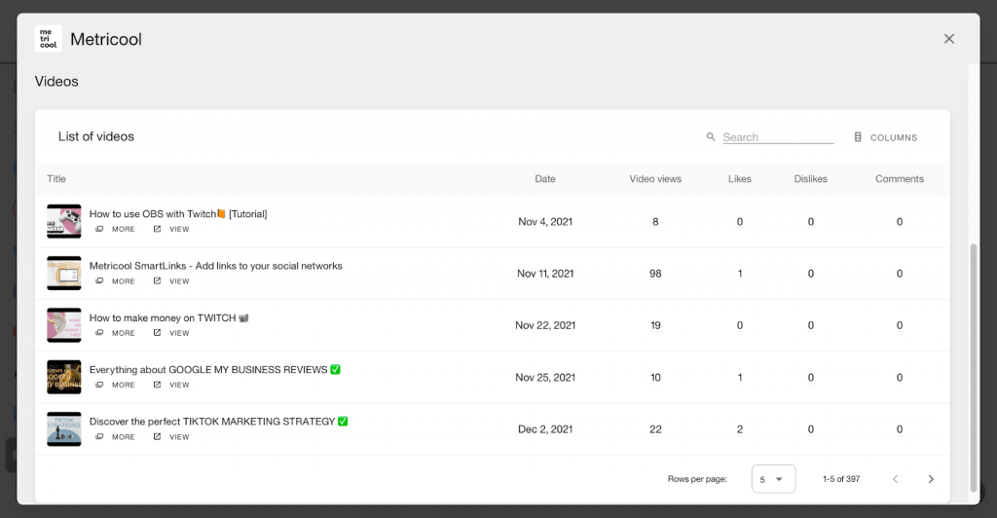The height and width of the screenshot is (518, 997).
Task: Close the Metricool dialog
Action: pyautogui.click(x=948, y=39)
